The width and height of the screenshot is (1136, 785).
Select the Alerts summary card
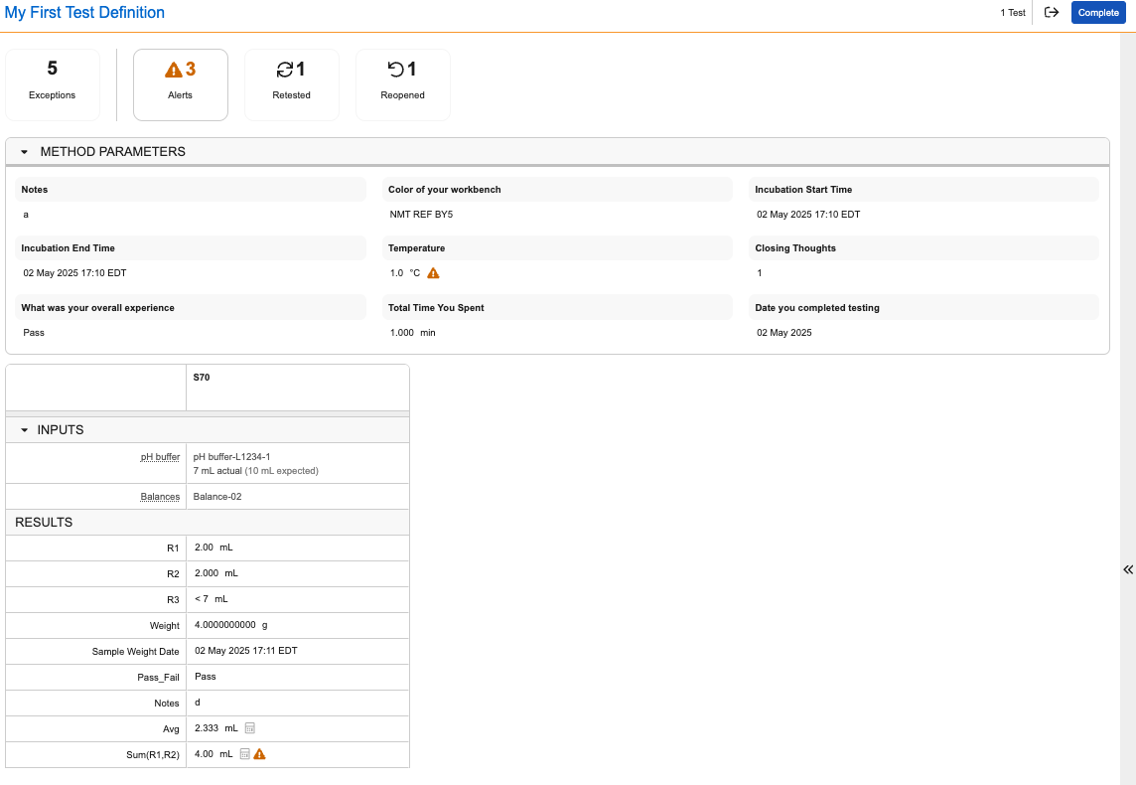click(181, 84)
